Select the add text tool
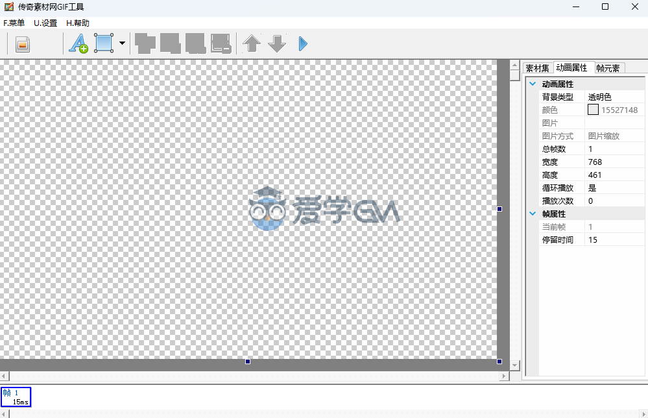Viewport: 648px width, 418px height. pyautogui.click(x=78, y=43)
